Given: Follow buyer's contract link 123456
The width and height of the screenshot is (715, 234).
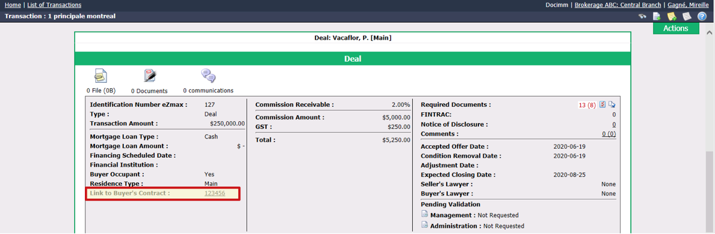Looking at the screenshot, I should coord(215,193).
